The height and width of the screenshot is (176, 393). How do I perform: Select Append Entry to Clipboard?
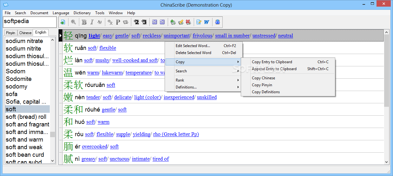coord(288,69)
